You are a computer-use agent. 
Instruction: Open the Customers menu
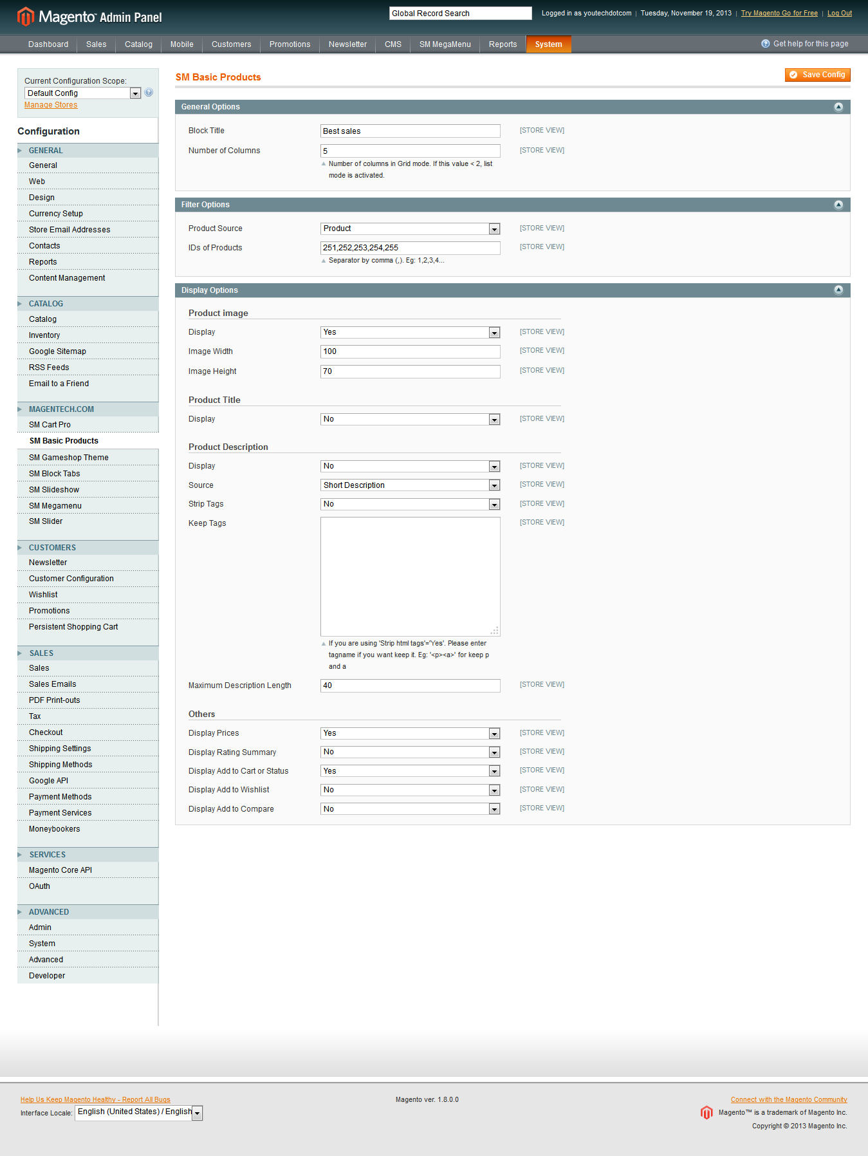231,44
